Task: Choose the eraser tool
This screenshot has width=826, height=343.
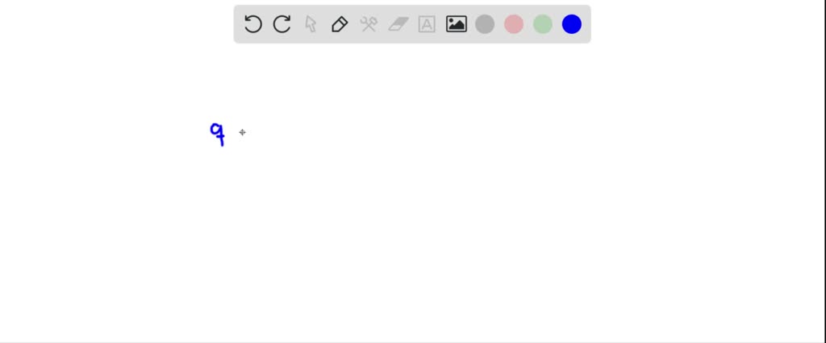Action: [x=398, y=24]
